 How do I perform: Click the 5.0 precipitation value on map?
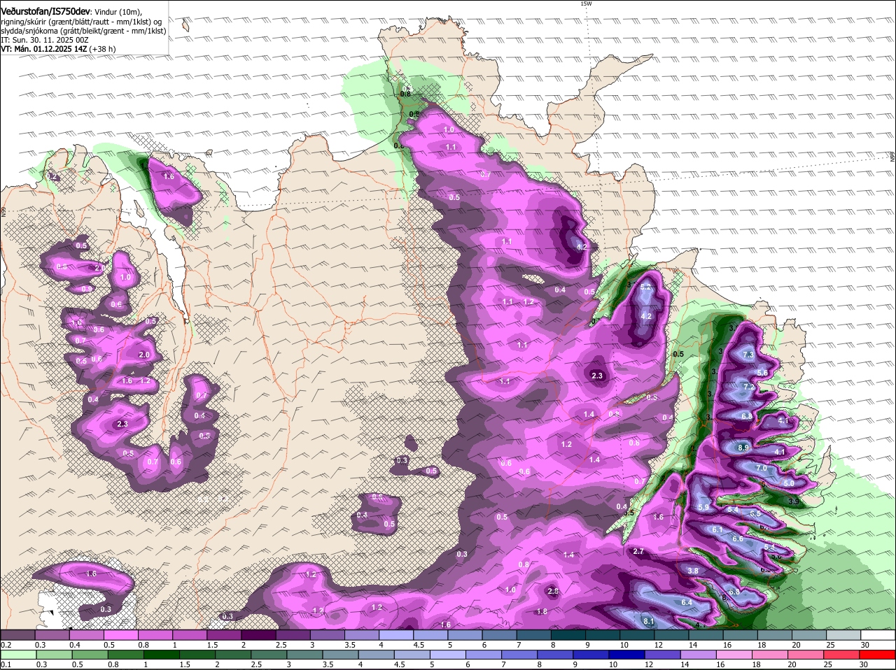click(788, 483)
